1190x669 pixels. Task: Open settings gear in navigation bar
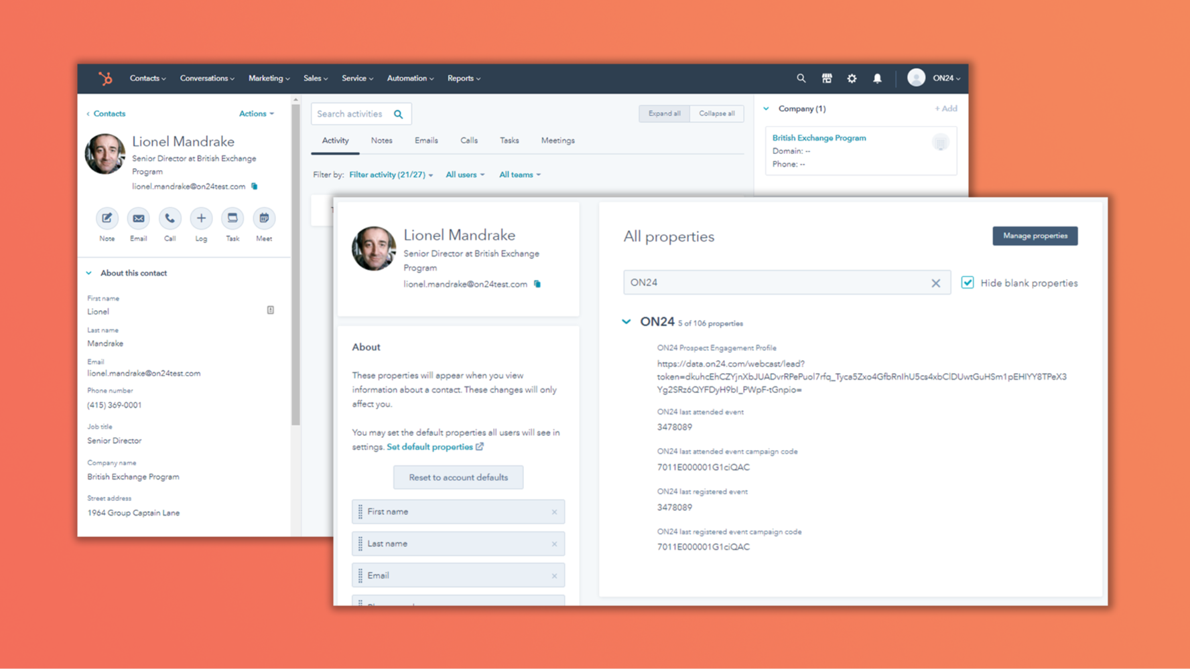pos(852,78)
